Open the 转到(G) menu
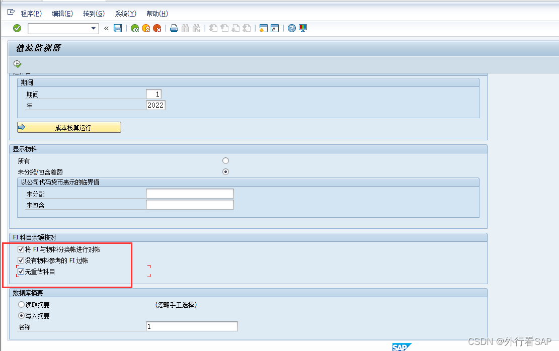This screenshot has height=351, width=559. click(94, 14)
